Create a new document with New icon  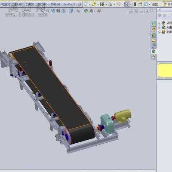coord(86,4)
